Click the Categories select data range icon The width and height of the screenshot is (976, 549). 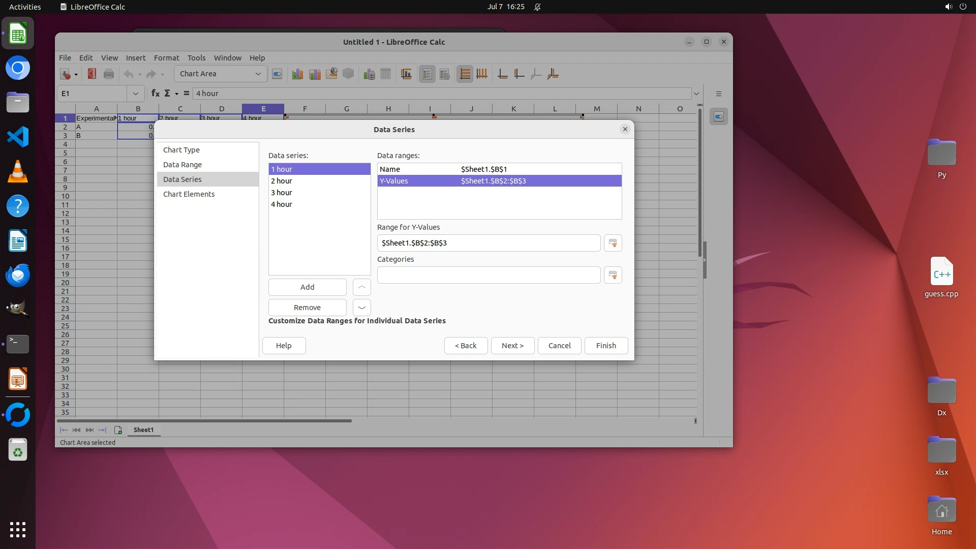tap(613, 275)
